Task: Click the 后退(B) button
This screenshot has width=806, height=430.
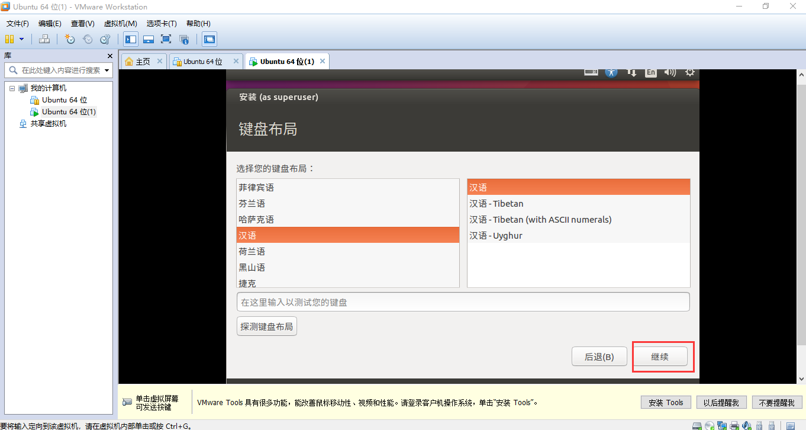Action: [599, 357]
